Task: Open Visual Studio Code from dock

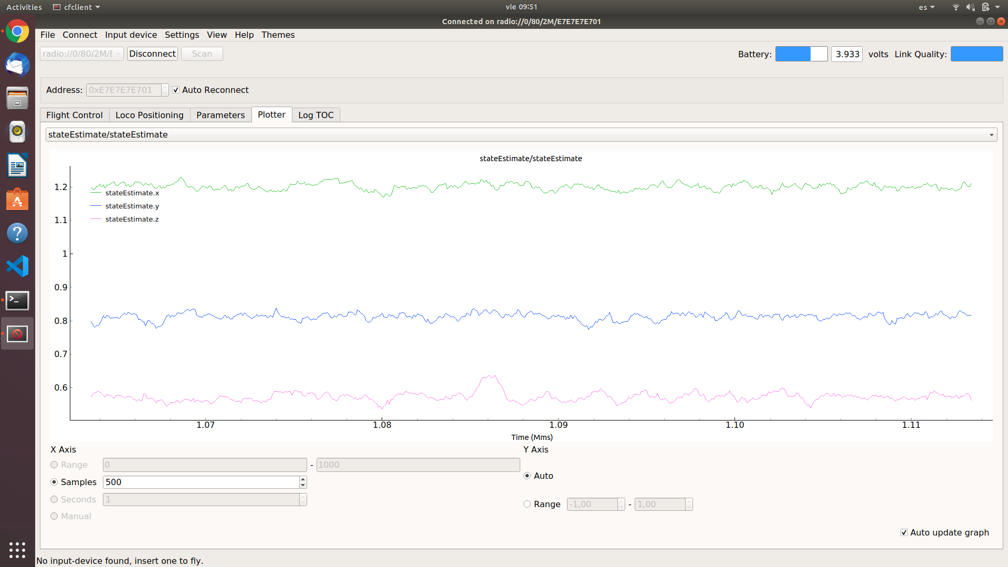Action: coord(17,266)
